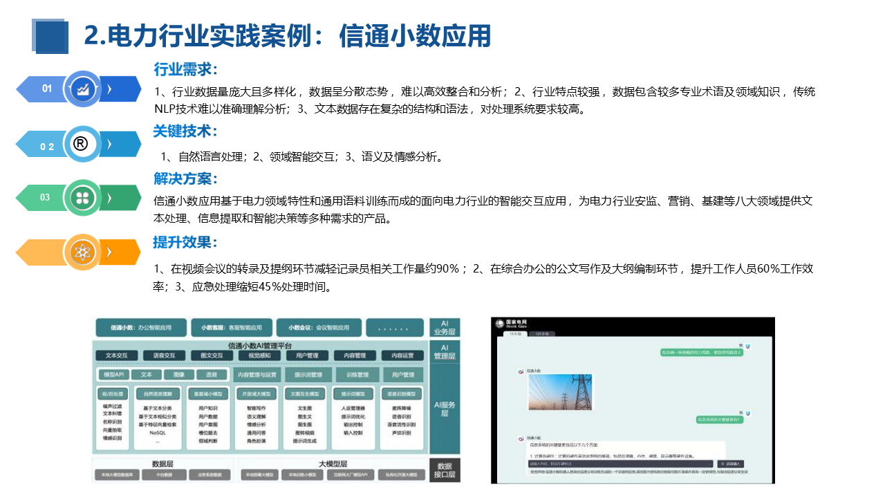The height and width of the screenshot is (498, 885).
Task: Click the 解决方案 heading
Action: pos(186,179)
